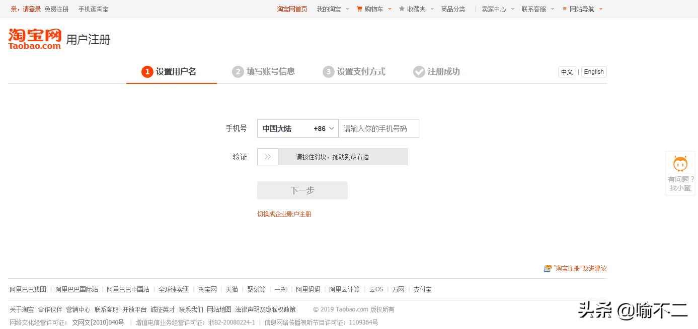Screen dimensions: 698x329
Task: Expand the 联系客服 dropdown
Action: (534, 9)
